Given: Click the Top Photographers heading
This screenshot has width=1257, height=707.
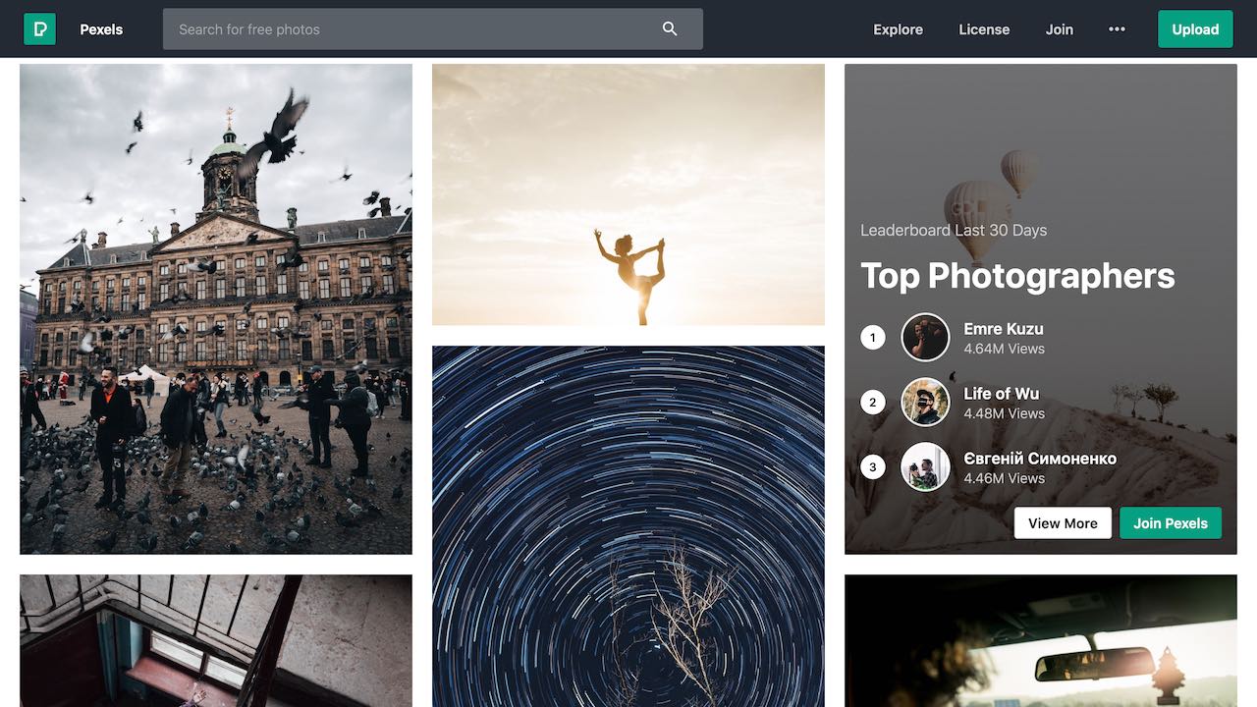Looking at the screenshot, I should 1017,276.
